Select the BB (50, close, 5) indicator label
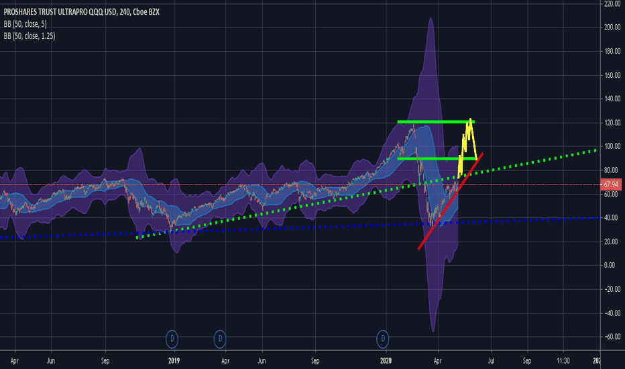This screenshot has height=369, width=625. pos(25,24)
